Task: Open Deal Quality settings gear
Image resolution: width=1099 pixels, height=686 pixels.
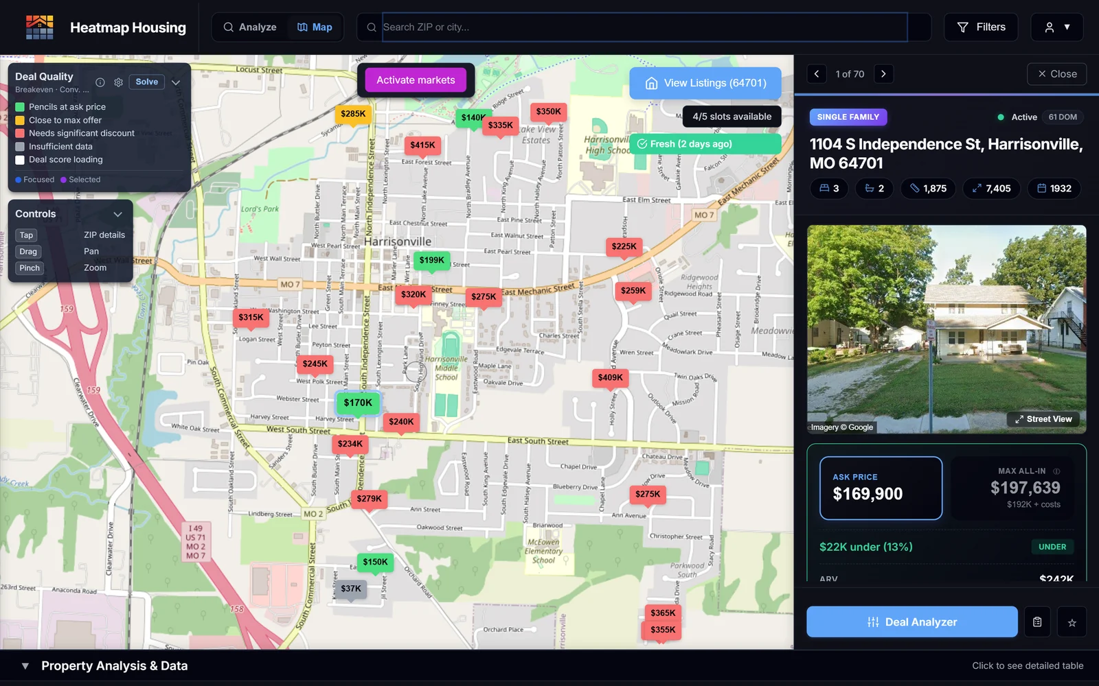Action: tap(118, 82)
